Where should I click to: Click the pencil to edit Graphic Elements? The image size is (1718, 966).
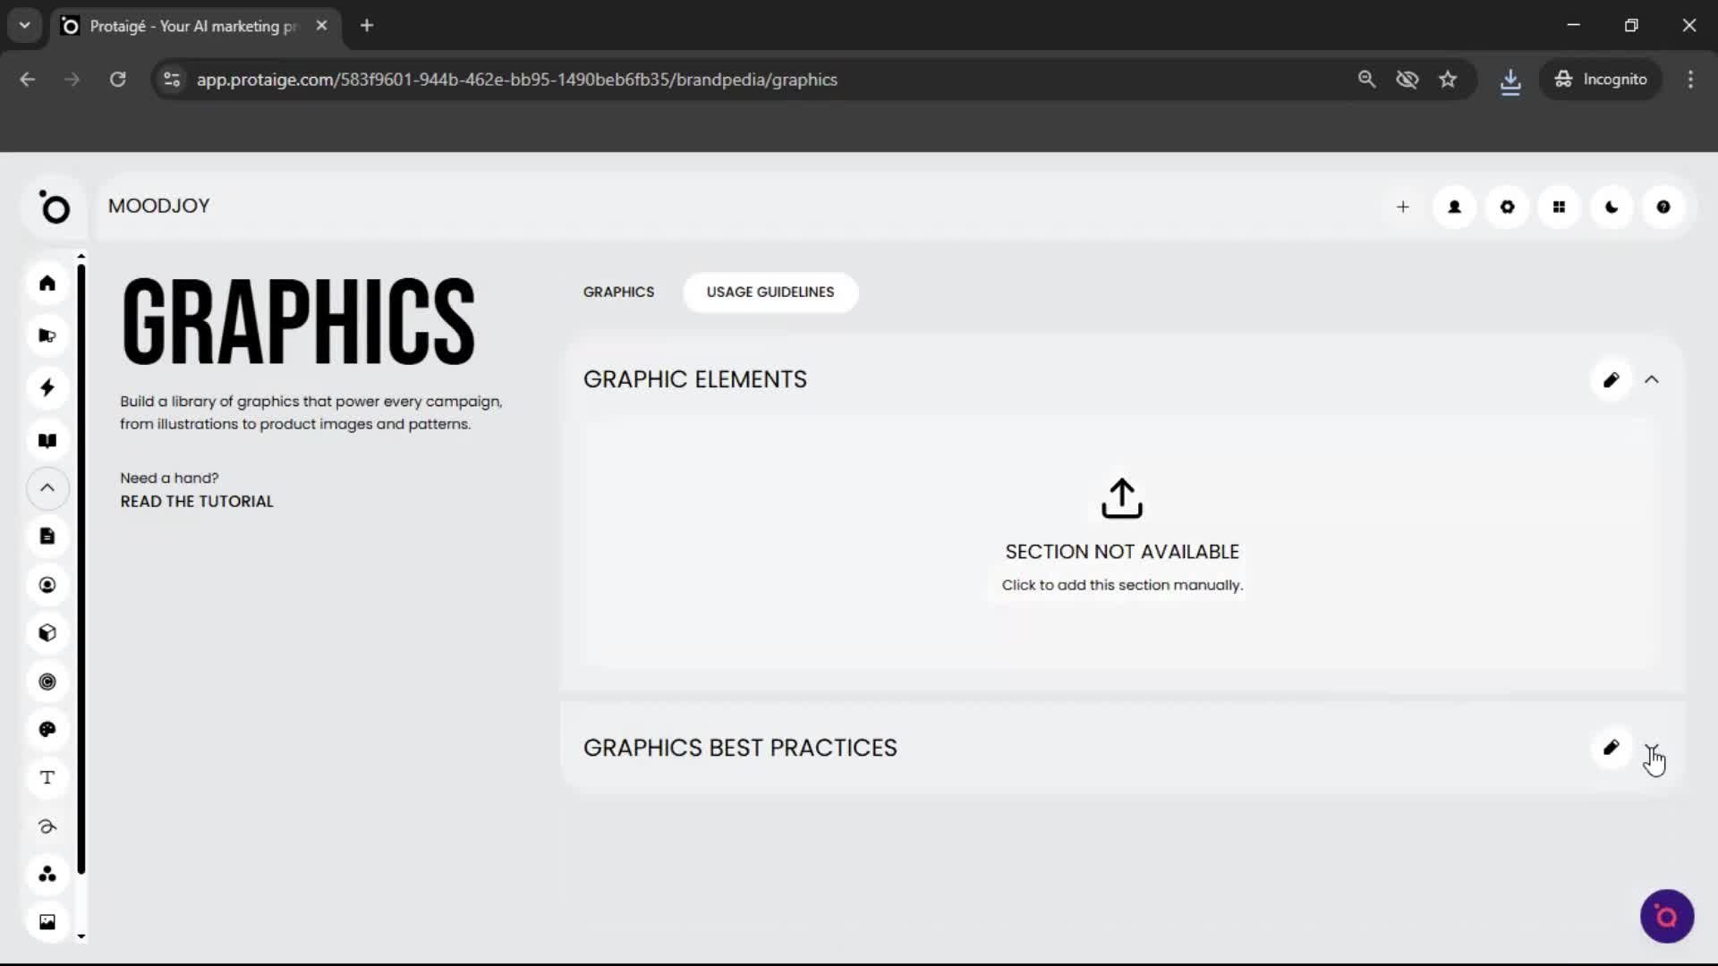pos(1611,379)
